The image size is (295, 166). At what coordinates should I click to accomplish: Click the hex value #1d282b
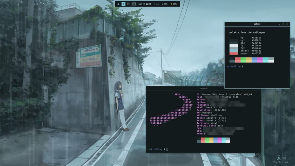click(256, 40)
